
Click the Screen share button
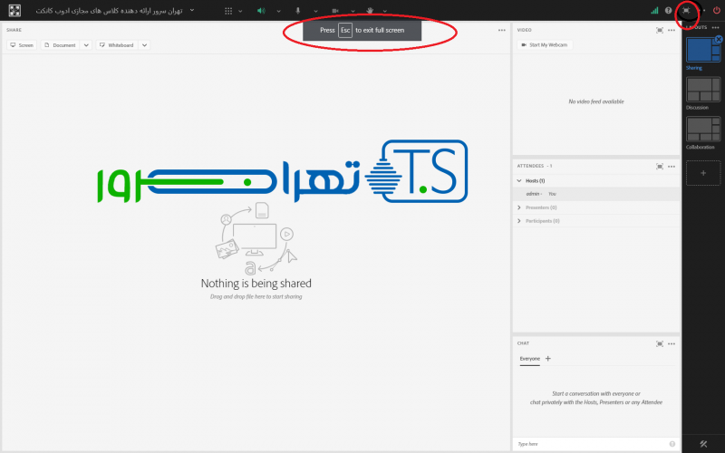click(22, 44)
